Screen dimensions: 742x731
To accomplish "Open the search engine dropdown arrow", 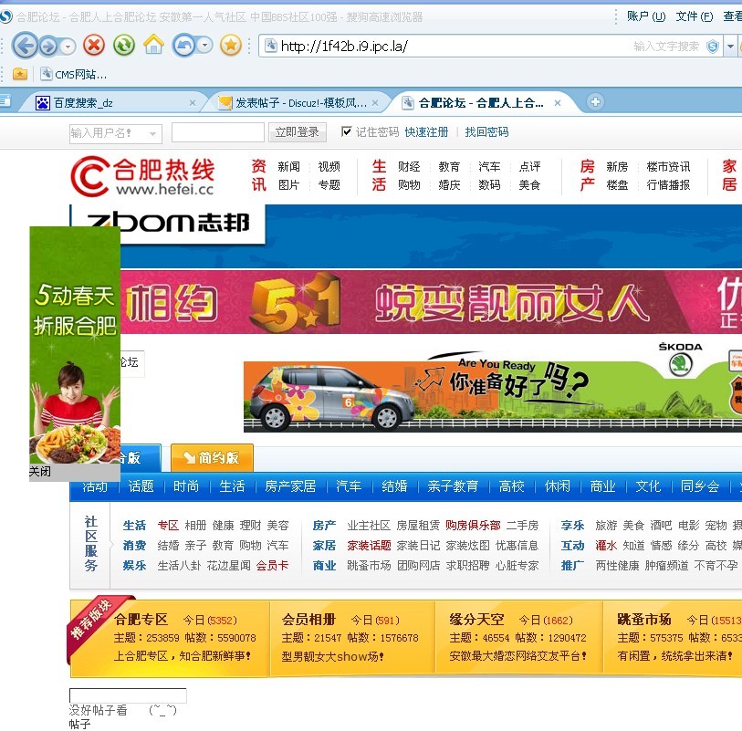I will click(x=730, y=47).
